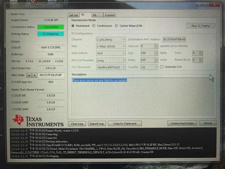Increase the Size spinner value
This screenshot has height=169, width=225.
[x=156, y=52]
